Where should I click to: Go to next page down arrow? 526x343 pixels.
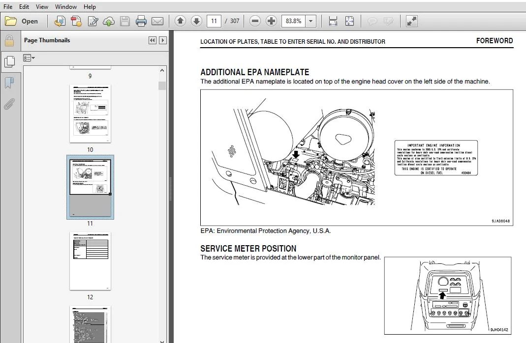coord(196,21)
